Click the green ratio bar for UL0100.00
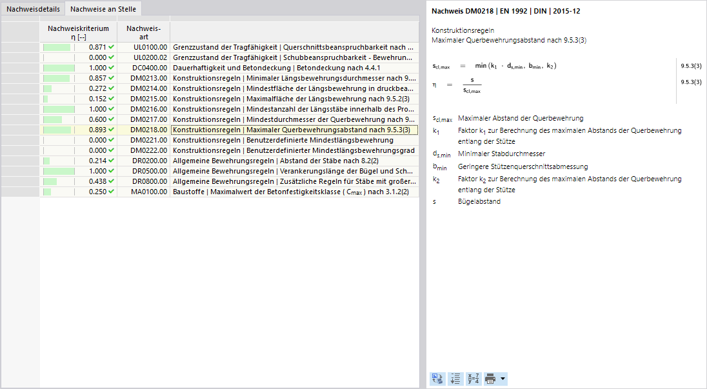Image resolution: width=707 pixels, height=389 pixels. click(x=57, y=47)
